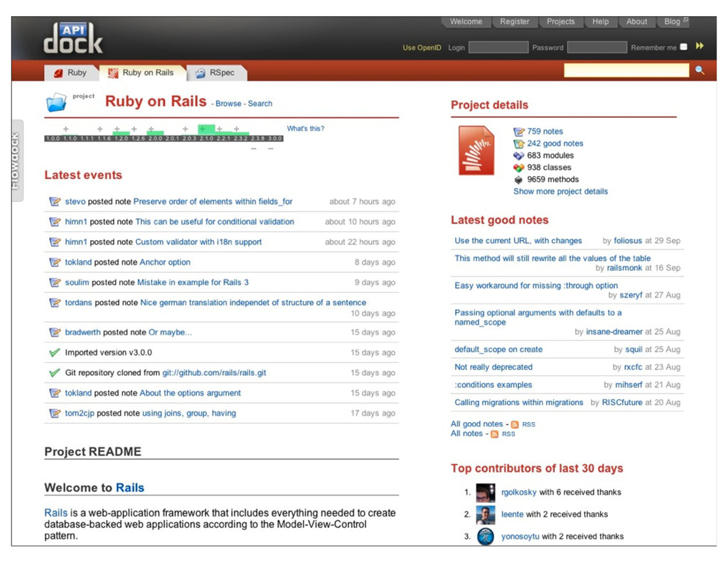The height and width of the screenshot is (562, 728).
Task: Click the yellow search input box
Action: pos(626,70)
